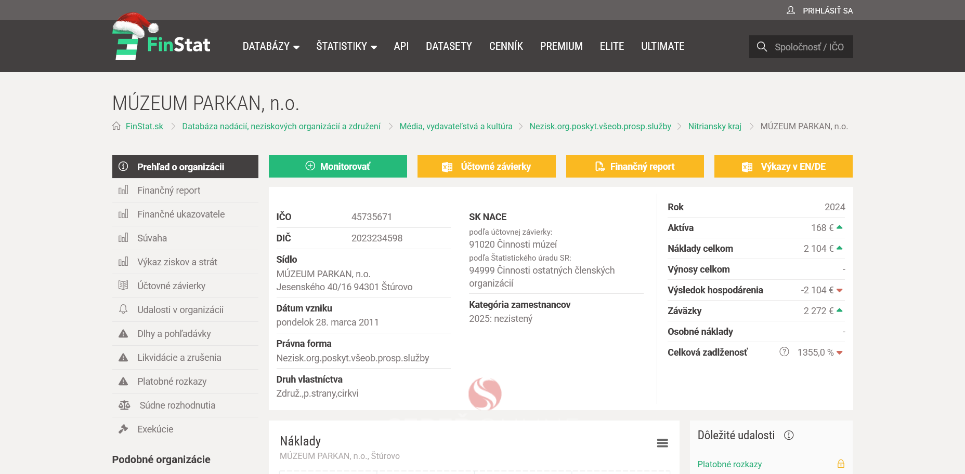Viewport: 965px width, 474px height.
Task: Follow the Nitriansky kraj breadcrumb link
Action: pyautogui.click(x=714, y=126)
